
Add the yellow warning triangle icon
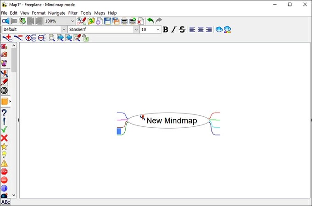click(x=4, y=163)
